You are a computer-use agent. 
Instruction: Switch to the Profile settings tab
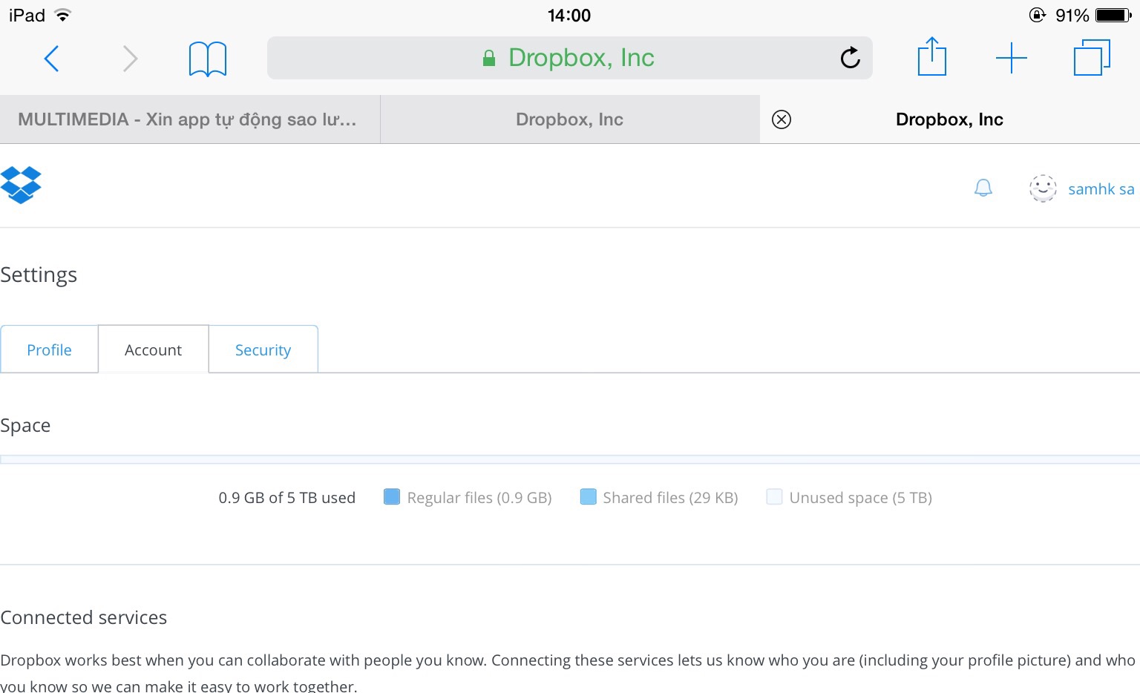click(49, 349)
